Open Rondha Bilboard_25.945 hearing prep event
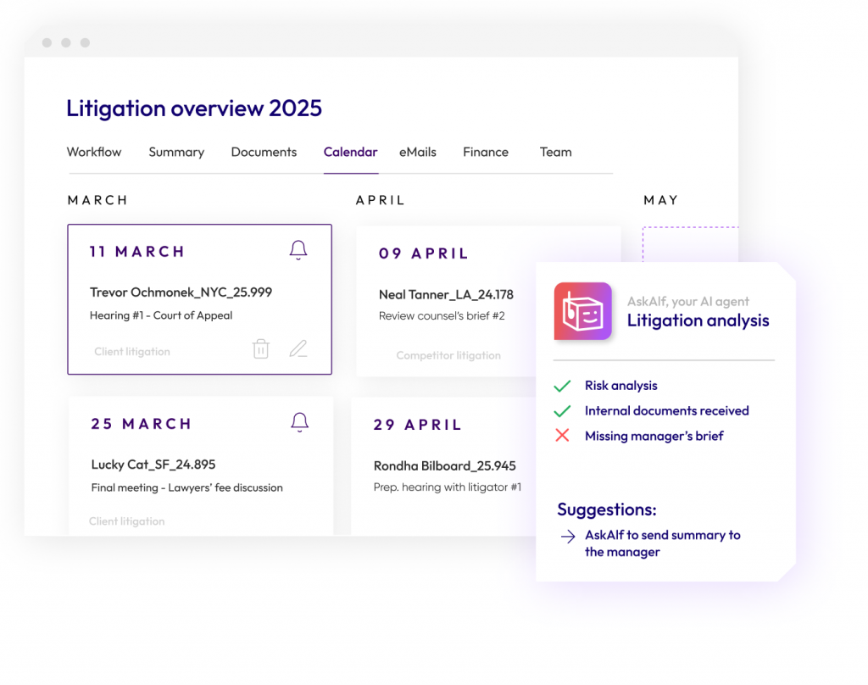 444,465
